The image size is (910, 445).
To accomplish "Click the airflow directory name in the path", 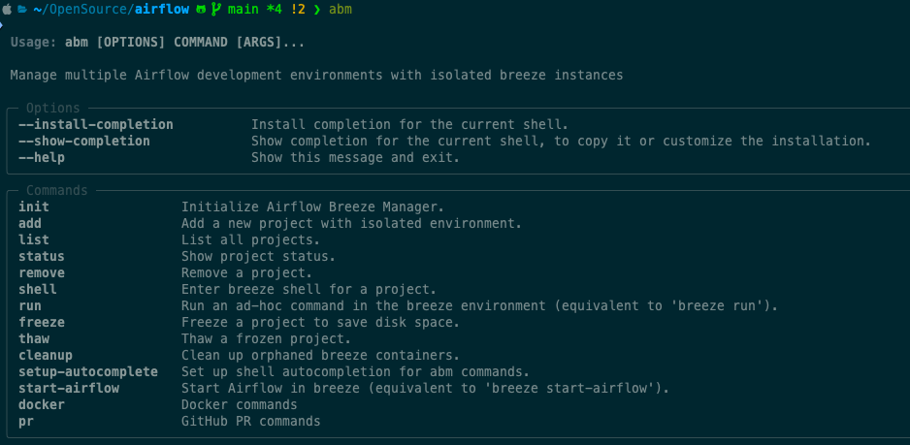I will point(161,10).
